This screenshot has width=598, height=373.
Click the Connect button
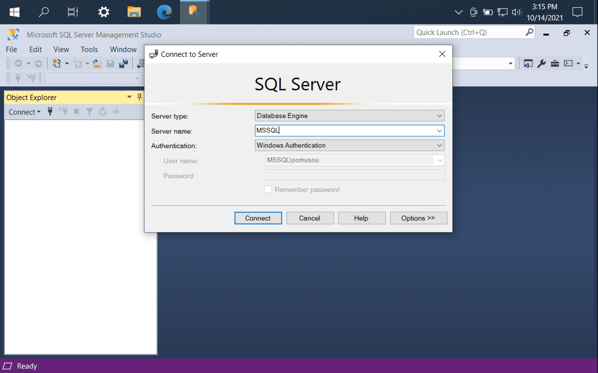258,218
